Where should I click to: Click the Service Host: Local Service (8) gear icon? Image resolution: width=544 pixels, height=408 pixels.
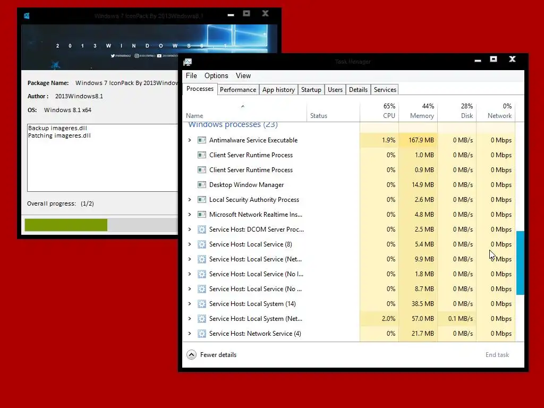click(x=201, y=244)
